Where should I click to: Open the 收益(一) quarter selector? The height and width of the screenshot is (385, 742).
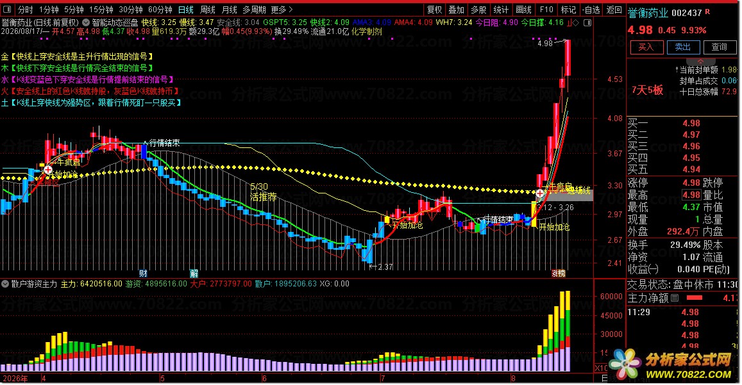pos(643,269)
